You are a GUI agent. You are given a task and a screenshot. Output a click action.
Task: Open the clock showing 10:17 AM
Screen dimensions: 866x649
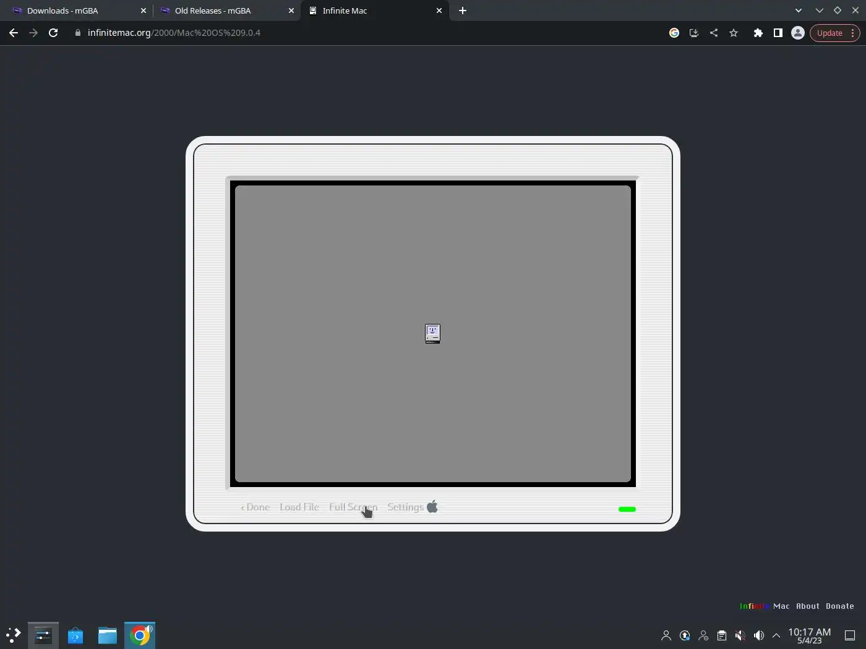[809, 635]
